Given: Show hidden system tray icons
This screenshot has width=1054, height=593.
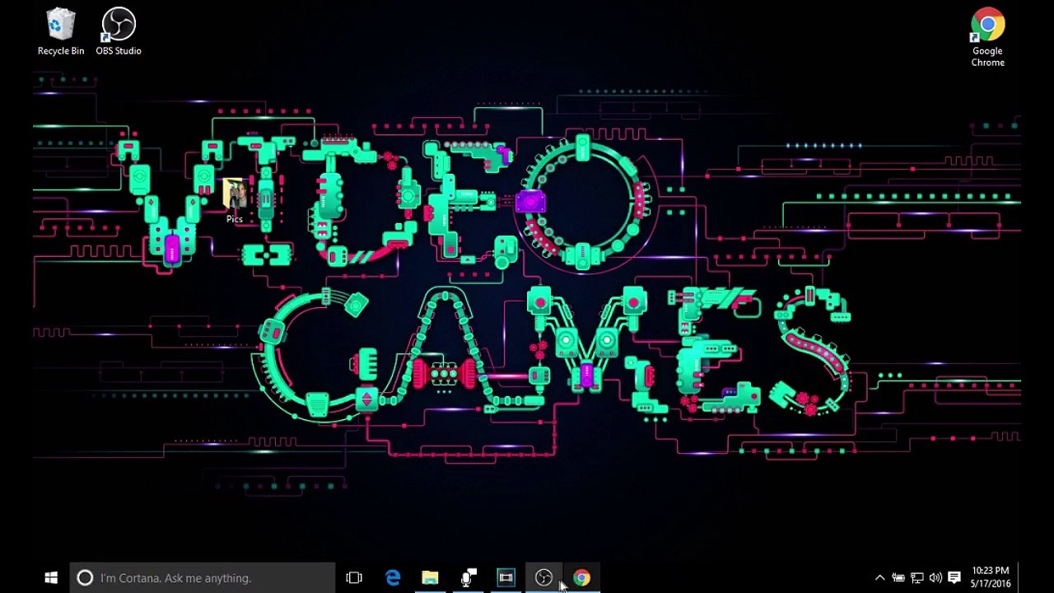Looking at the screenshot, I should [x=879, y=578].
